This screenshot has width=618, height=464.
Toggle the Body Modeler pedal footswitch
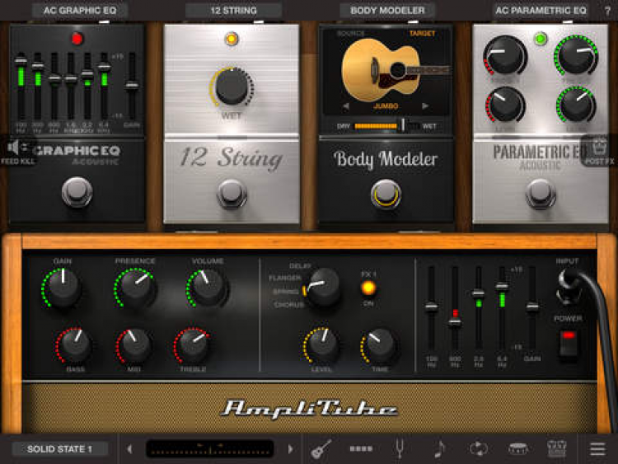click(386, 194)
